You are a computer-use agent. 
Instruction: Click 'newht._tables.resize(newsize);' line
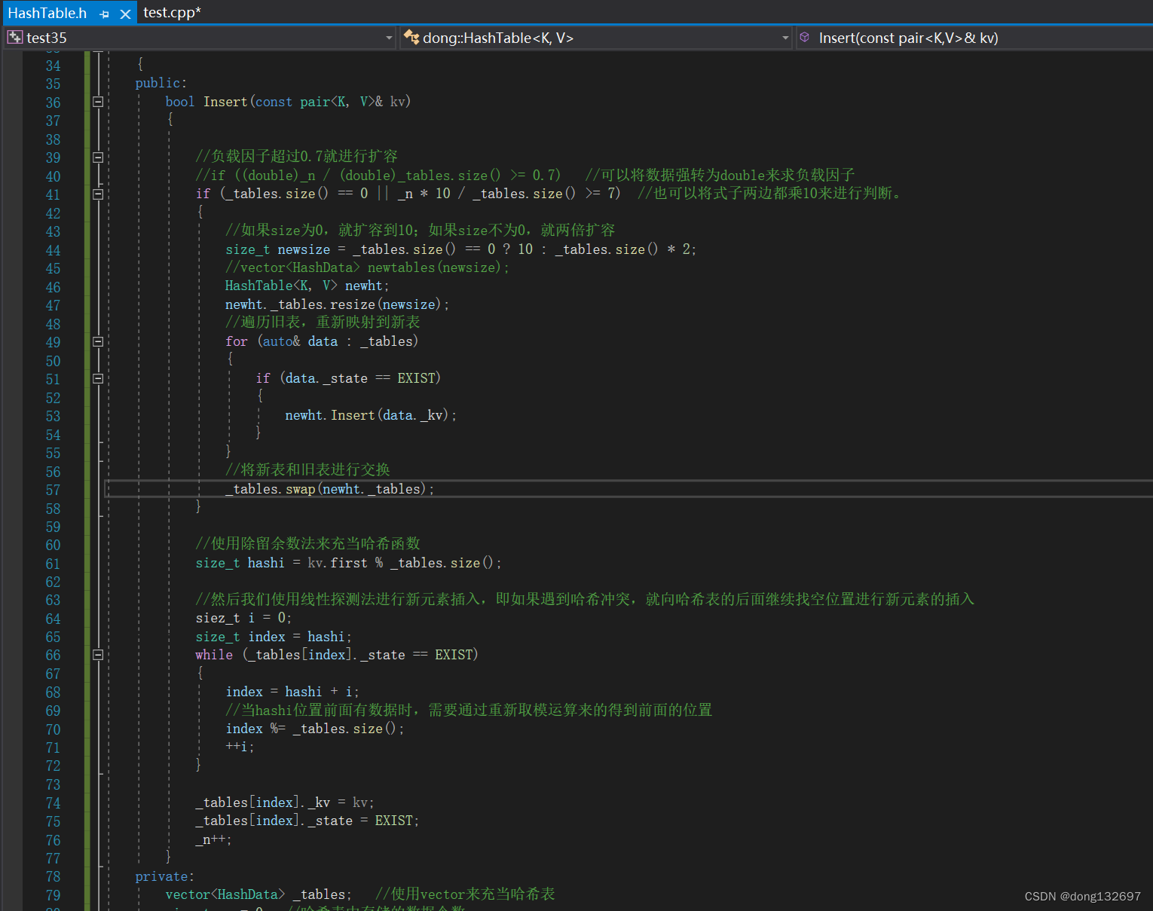(337, 304)
